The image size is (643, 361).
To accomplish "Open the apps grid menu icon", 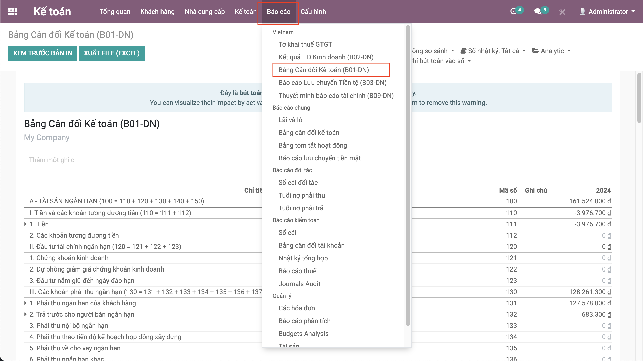I will (13, 11).
